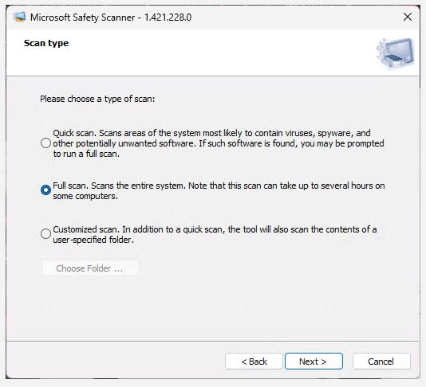426x387 pixels.
Task: Click the Quick scan description label
Action: pyautogui.click(x=219, y=143)
